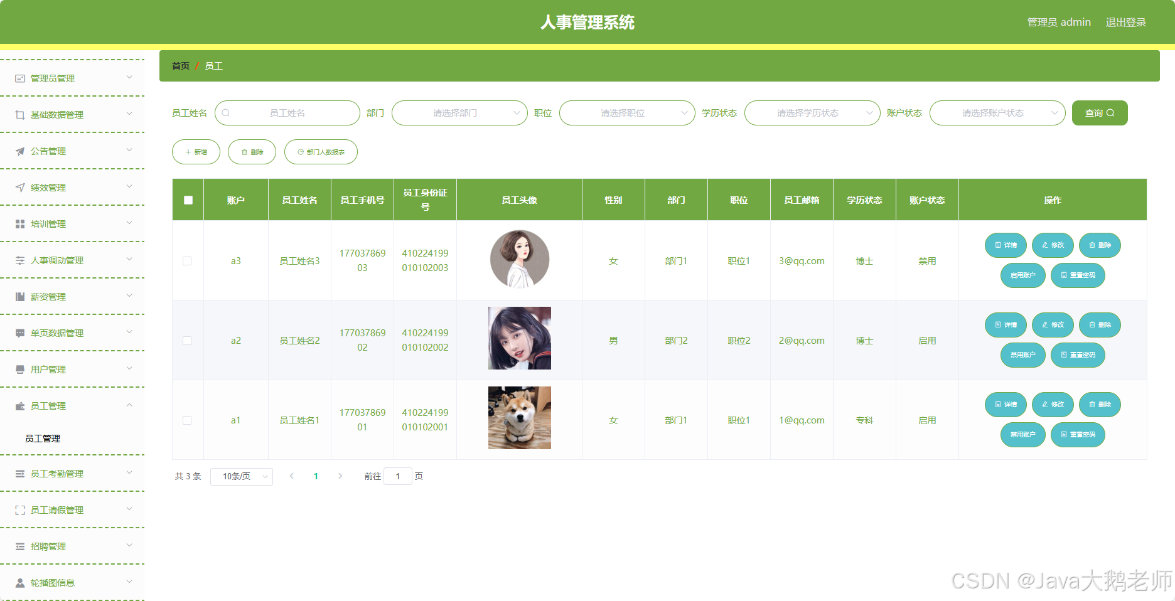This screenshot has height=601, width=1175.
Task: Click the trash icon on a1's 删除 button
Action: (x=1092, y=405)
